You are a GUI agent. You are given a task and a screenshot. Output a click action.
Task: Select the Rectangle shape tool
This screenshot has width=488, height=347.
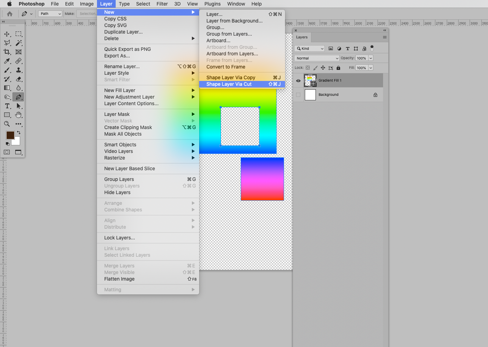coord(7,115)
